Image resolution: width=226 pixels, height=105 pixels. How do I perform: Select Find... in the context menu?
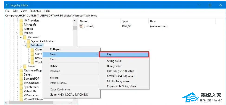pyautogui.click(x=71, y=59)
